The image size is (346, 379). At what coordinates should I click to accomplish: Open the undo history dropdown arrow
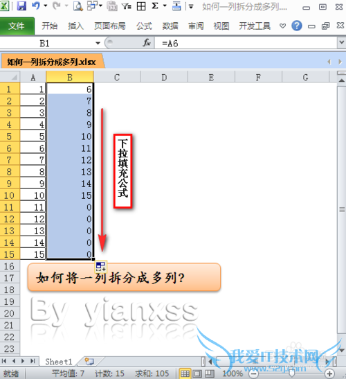tap(46, 6)
